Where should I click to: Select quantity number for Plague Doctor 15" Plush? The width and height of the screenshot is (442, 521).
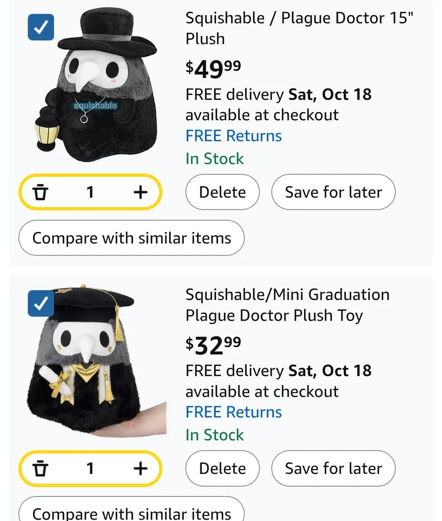pyautogui.click(x=90, y=192)
